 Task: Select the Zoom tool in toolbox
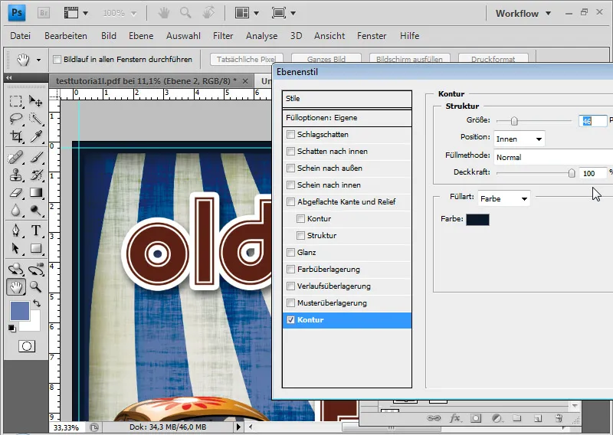35,287
